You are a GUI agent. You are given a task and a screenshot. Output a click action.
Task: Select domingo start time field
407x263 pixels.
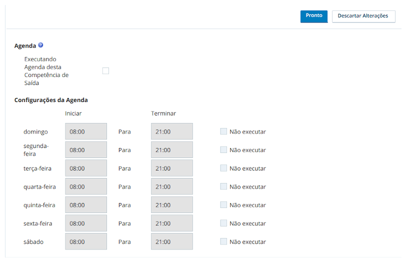86,131
